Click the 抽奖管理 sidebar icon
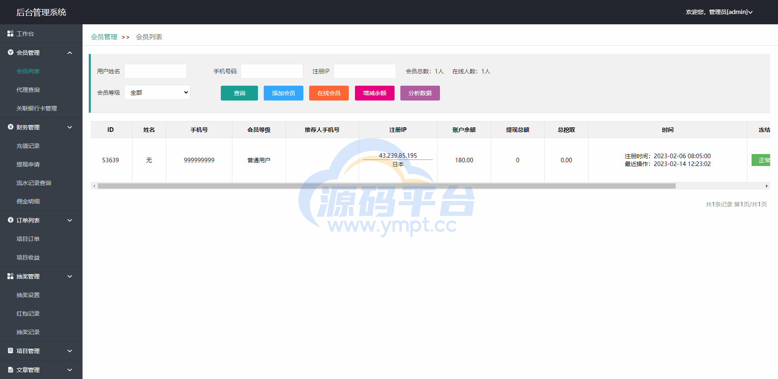The width and height of the screenshot is (778, 379). (x=10, y=276)
